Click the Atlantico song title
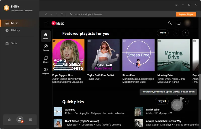 tap(70, 110)
